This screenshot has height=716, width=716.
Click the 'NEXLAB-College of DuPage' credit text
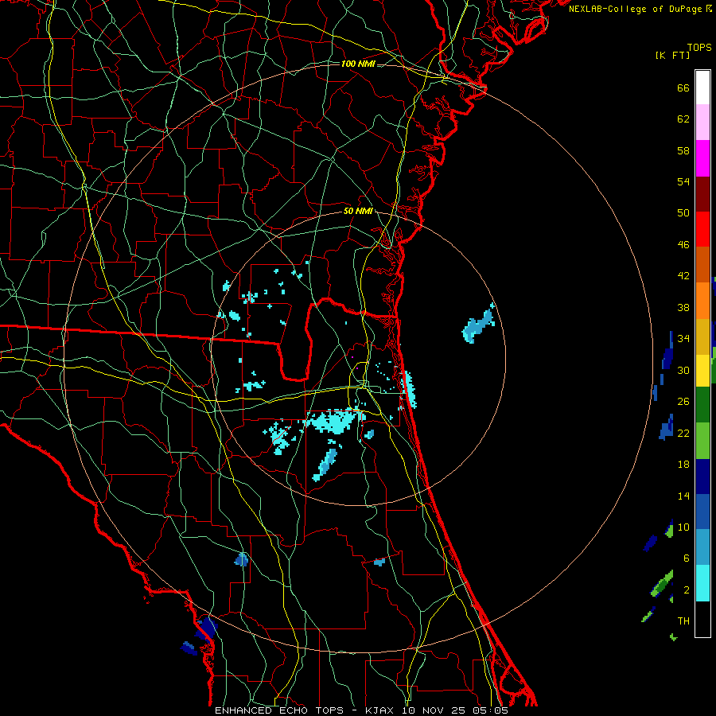pos(636,9)
